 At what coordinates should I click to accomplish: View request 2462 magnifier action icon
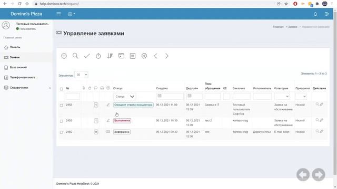point(317,104)
